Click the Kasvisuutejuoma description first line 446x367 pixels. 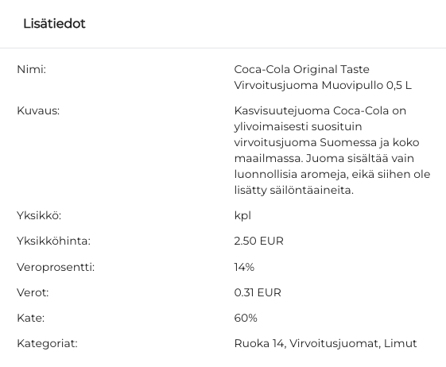point(320,110)
